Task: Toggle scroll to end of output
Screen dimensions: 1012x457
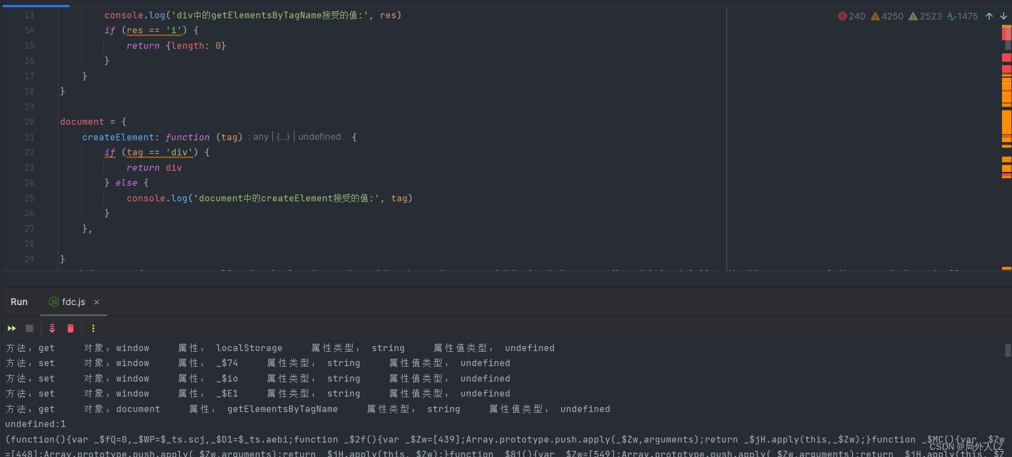Action: (x=52, y=328)
